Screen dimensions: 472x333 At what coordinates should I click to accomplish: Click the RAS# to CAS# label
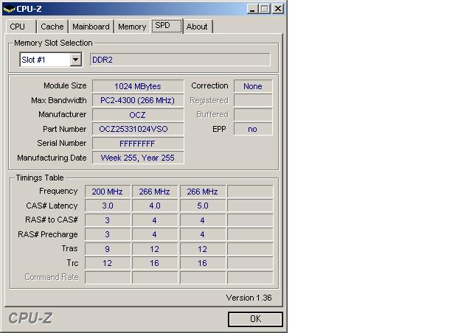click(x=52, y=220)
